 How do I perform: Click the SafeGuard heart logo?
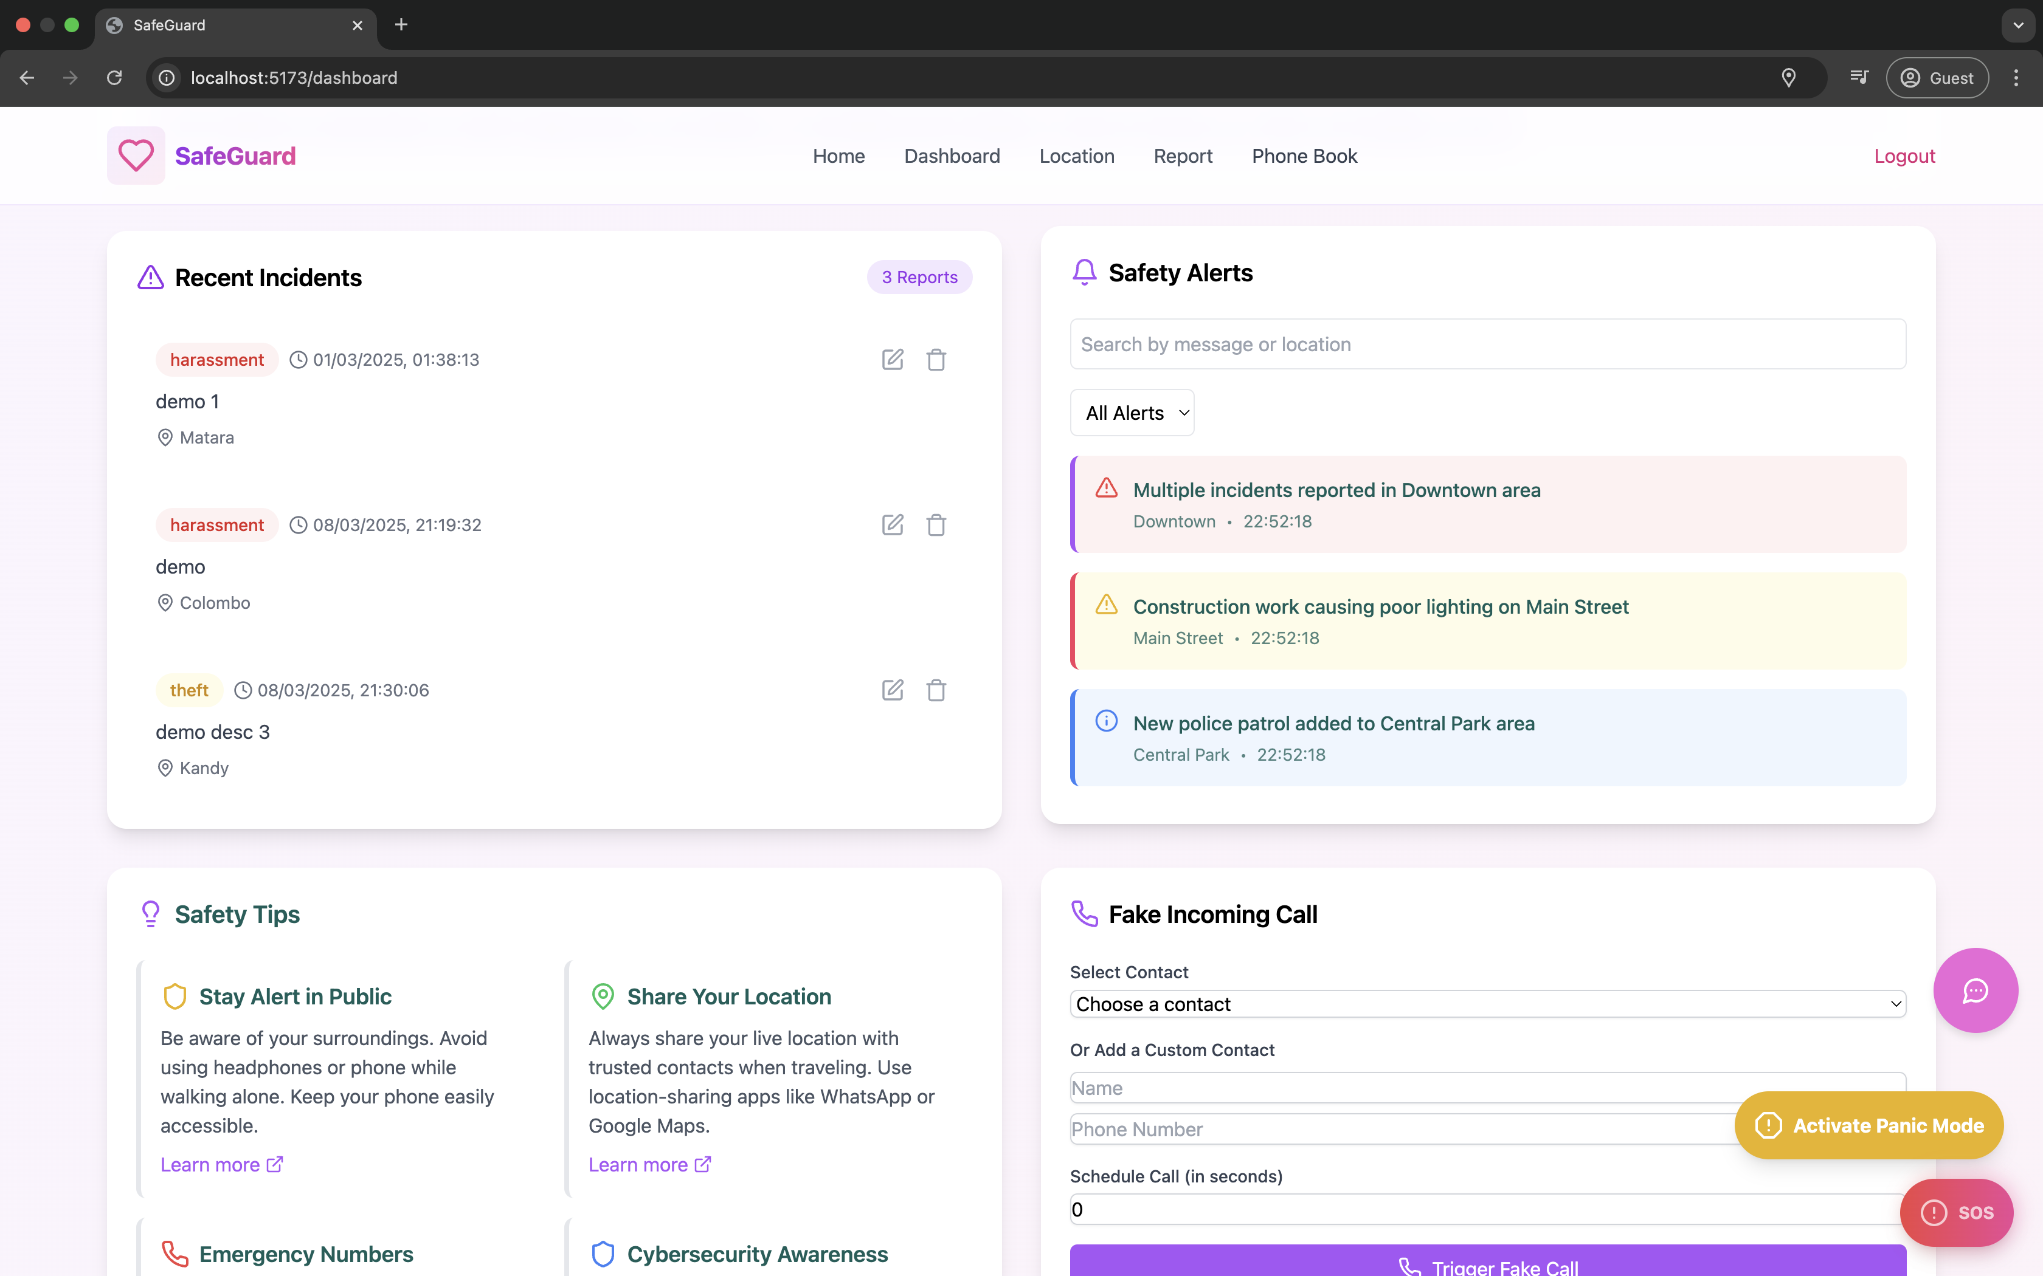click(136, 156)
